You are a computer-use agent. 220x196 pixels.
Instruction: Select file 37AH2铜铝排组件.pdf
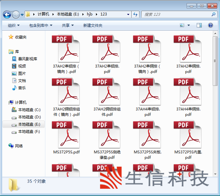pos(107,97)
